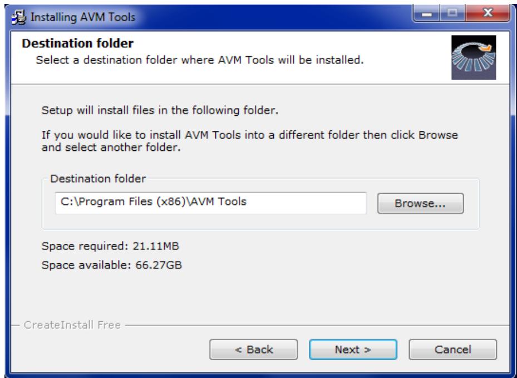The image size is (517, 378).
Task: Go to the previous step with Back
Action: tap(254, 349)
